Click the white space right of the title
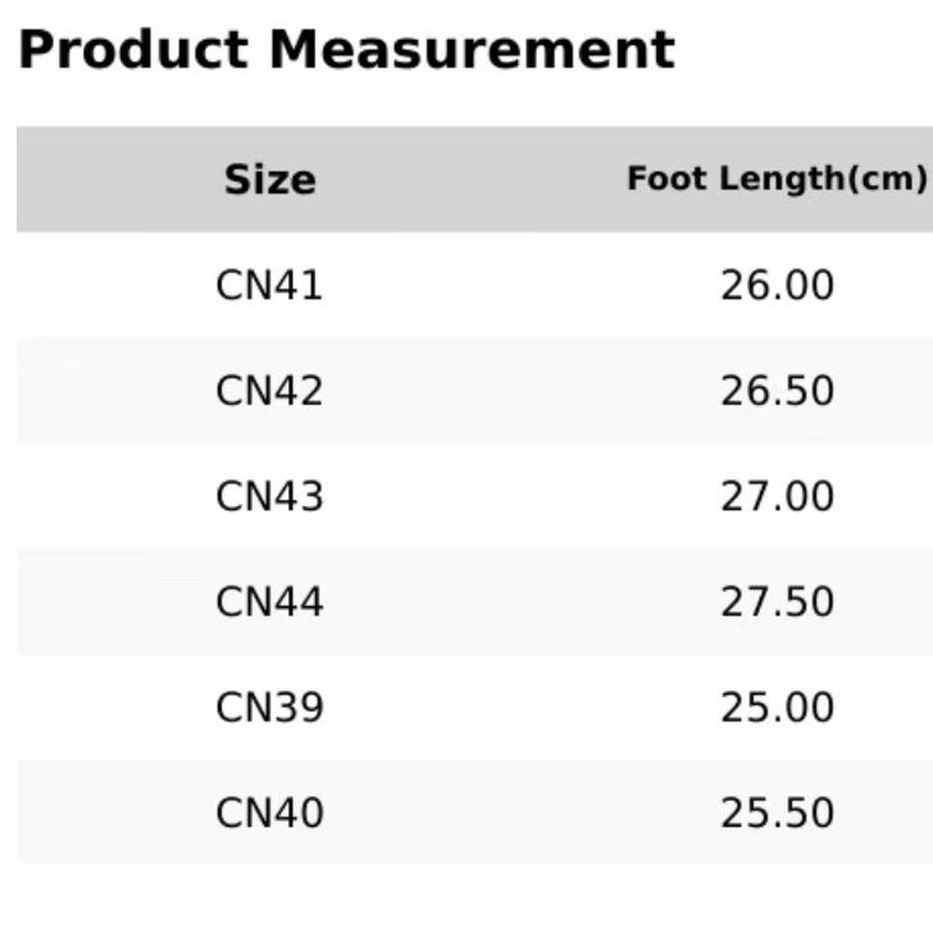933x933 pixels. point(802,50)
